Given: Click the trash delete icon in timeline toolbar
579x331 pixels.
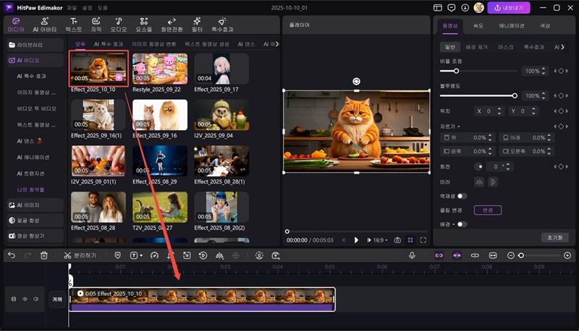Looking at the screenshot, I should [x=44, y=255].
